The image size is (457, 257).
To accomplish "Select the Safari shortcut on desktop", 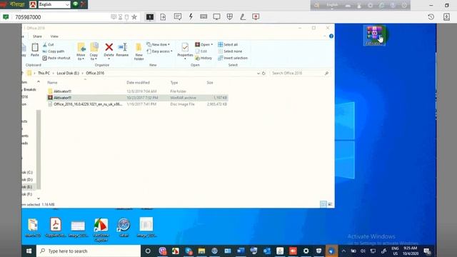I will coord(124,227).
